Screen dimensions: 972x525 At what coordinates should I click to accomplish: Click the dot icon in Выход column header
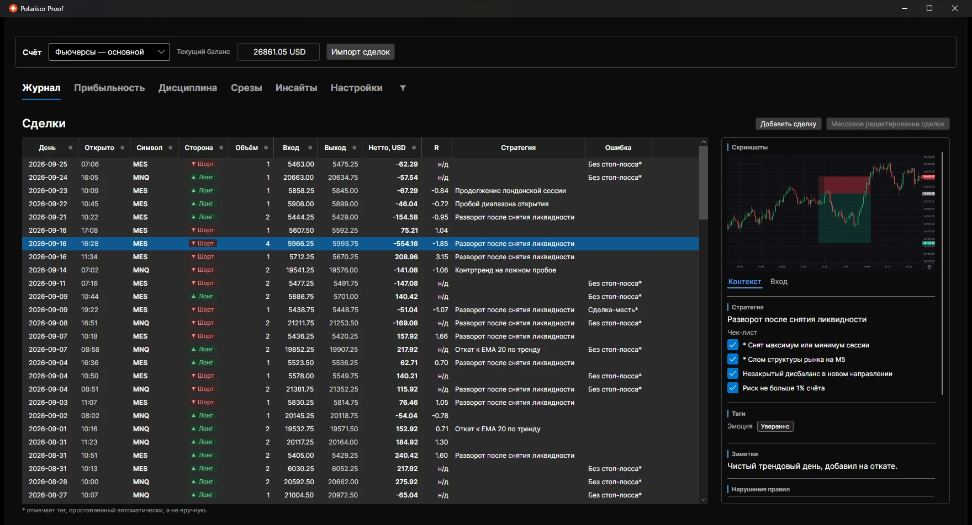354,148
